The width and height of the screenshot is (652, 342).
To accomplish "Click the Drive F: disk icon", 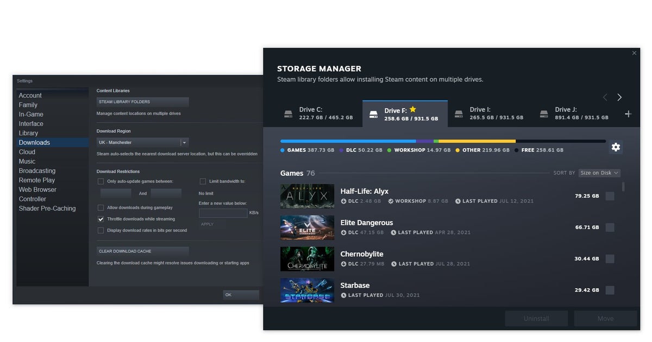I will pyautogui.click(x=373, y=115).
